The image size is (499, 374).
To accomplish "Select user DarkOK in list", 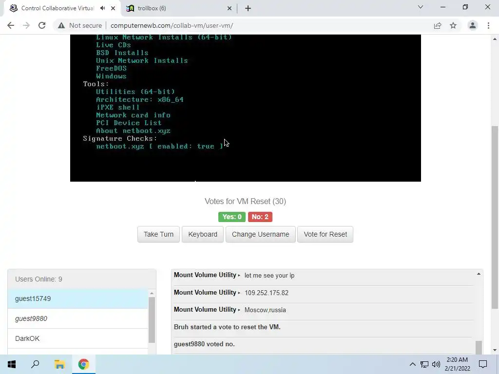I will click(78, 338).
